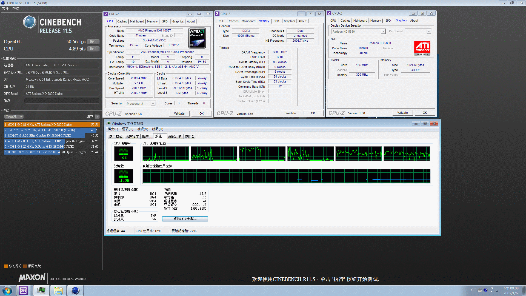This screenshot has width=526, height=296.
Task: Select ranking row 5 GeForce GTX 280M
Action: pyautogui.click(x=52, y=146)
